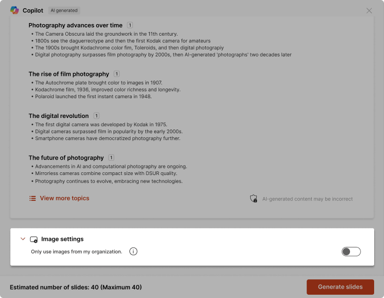The width and height of the screenshot is (384, 298).
Task: Close the Copilot dialog
Action: click(369, 10)
